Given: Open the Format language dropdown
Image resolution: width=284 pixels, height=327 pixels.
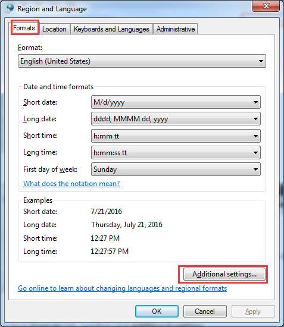Looking at the screenshot, I should click(142, 61).
